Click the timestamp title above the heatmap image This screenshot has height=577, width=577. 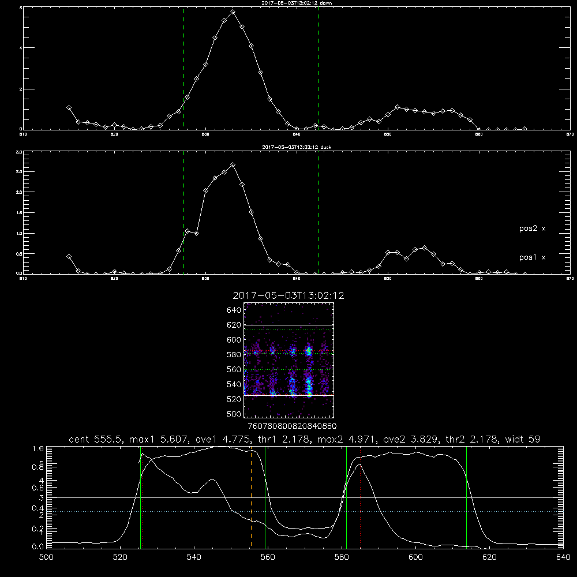[288, 295]
